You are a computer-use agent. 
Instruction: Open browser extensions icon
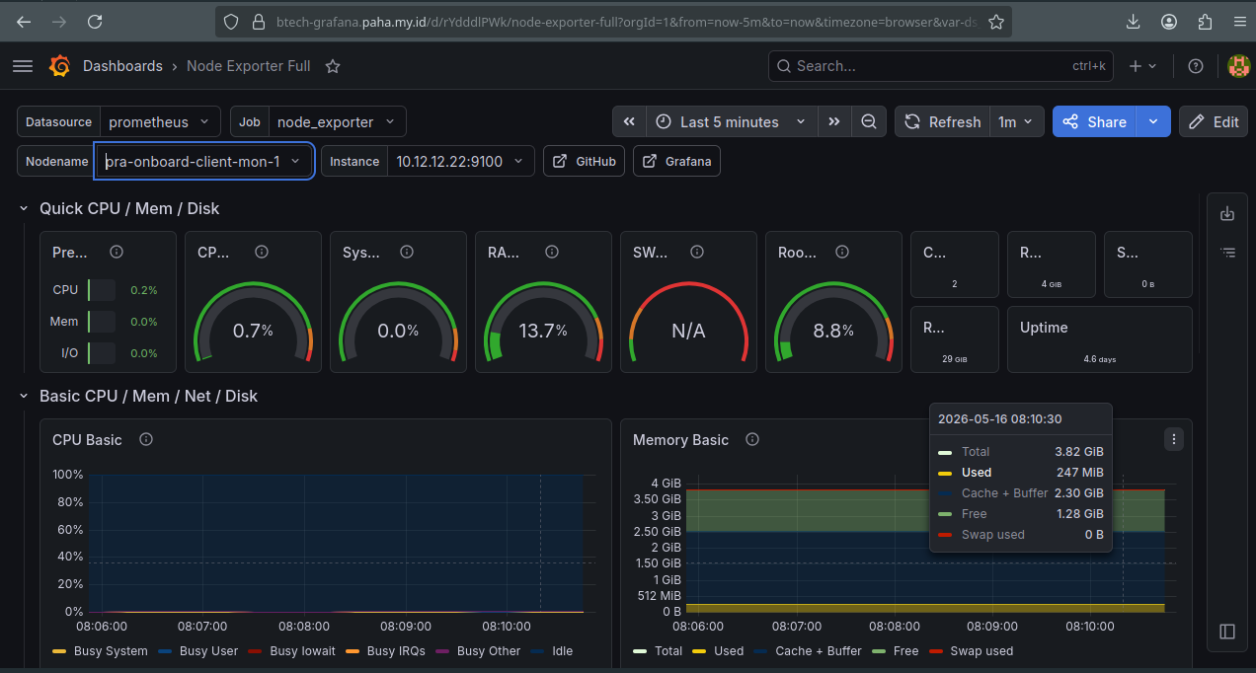click(1205, 22)
